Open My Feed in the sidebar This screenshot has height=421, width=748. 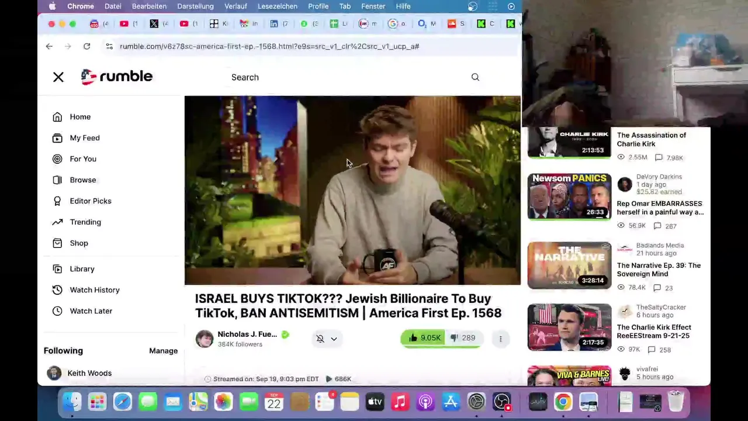[85, 138]
